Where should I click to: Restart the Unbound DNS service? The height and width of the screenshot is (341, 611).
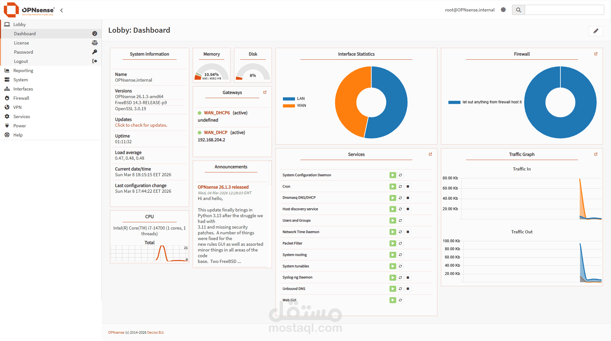click(400, 289)
